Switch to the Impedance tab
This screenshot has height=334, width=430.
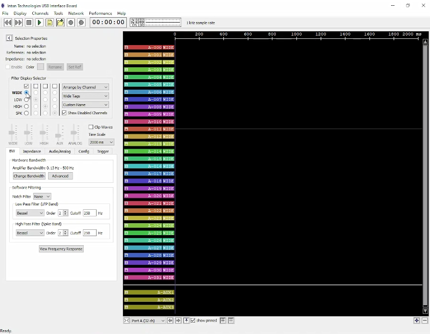coord(32,151)
